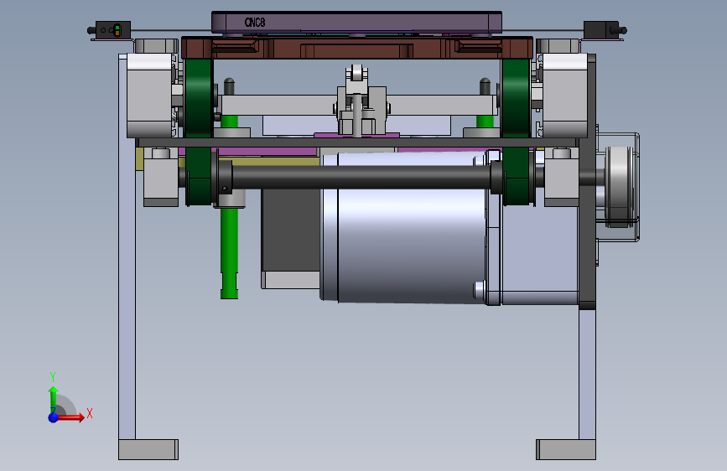Select the long black drive shaft

click(x=361, y=176)
